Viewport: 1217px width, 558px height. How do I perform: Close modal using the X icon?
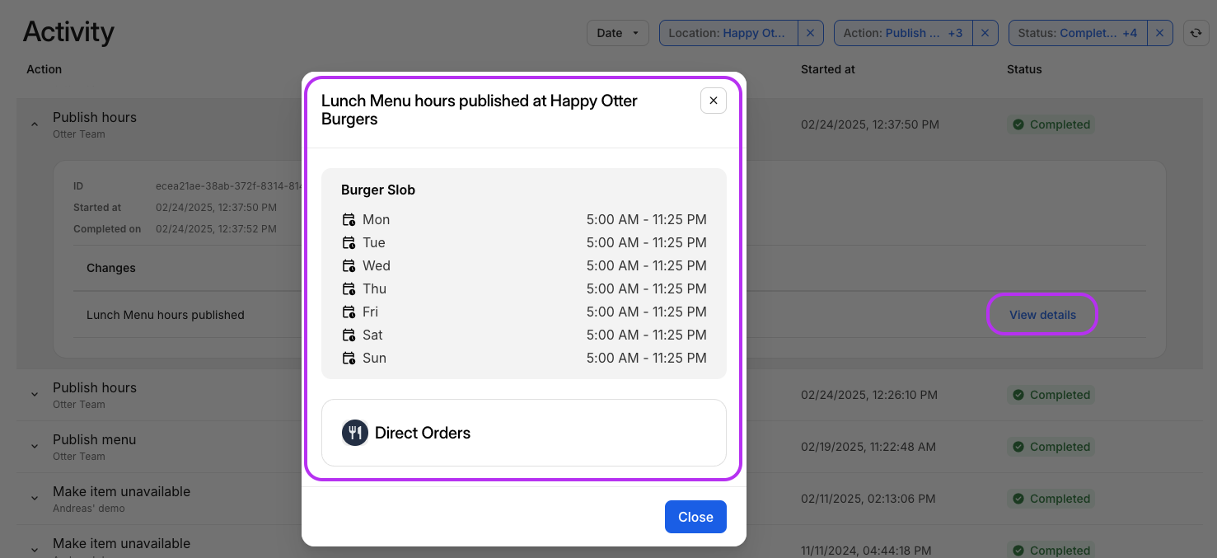click(713, 101)
